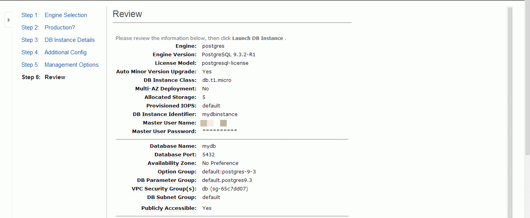Click the VPC Security Group(s) label
Image resolution: width=530 pixels, height=218 pixels.
click(164, 189)
